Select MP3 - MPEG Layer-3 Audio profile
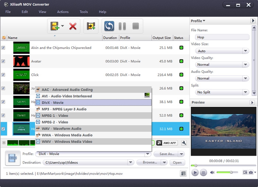The width and height of the screenshot is (258, 187). point(93,109)
